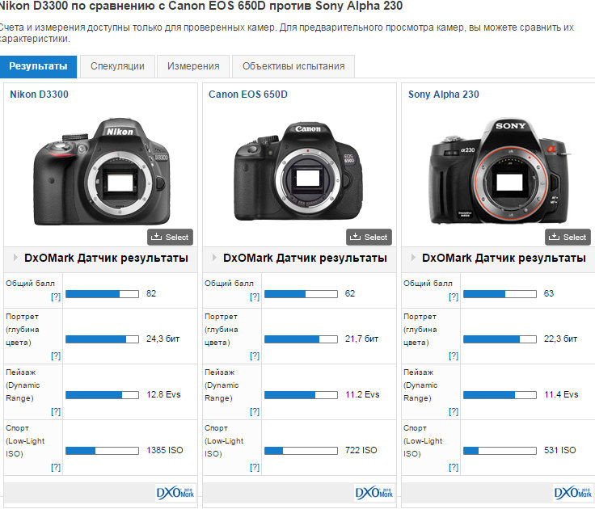Click the Nikon D3300 camera image

pos(102,172)
